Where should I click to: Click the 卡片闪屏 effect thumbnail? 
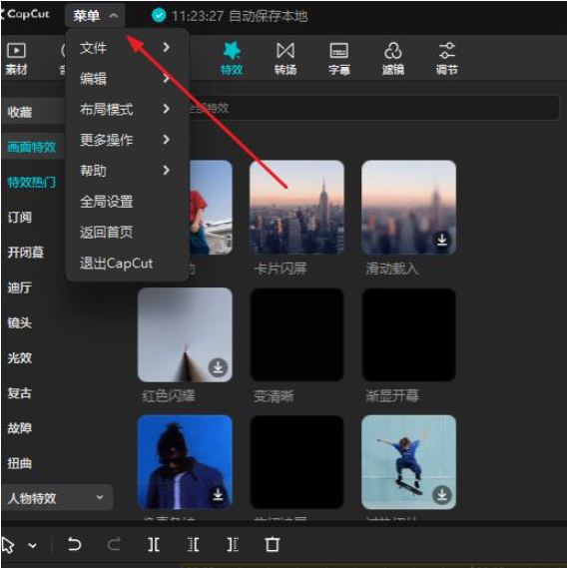coord(296,208)
